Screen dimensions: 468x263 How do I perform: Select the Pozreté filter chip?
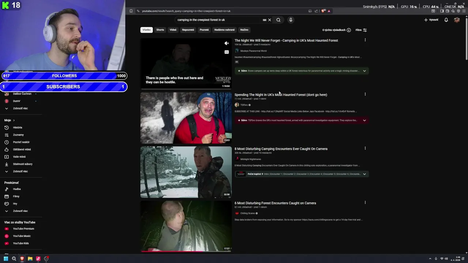tap(204, 30)
